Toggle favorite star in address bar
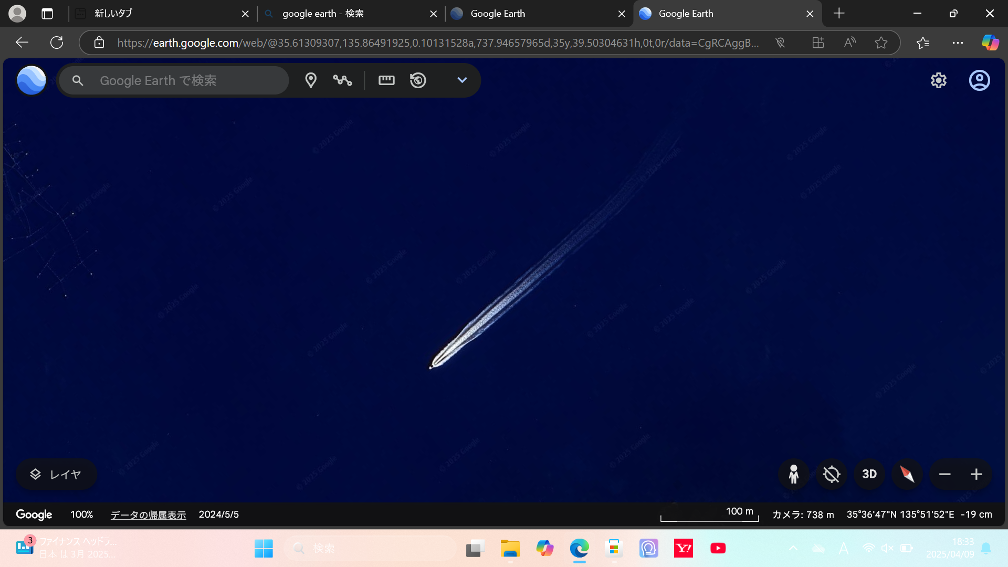The image size is (1008, 567). tap(881, 43)
